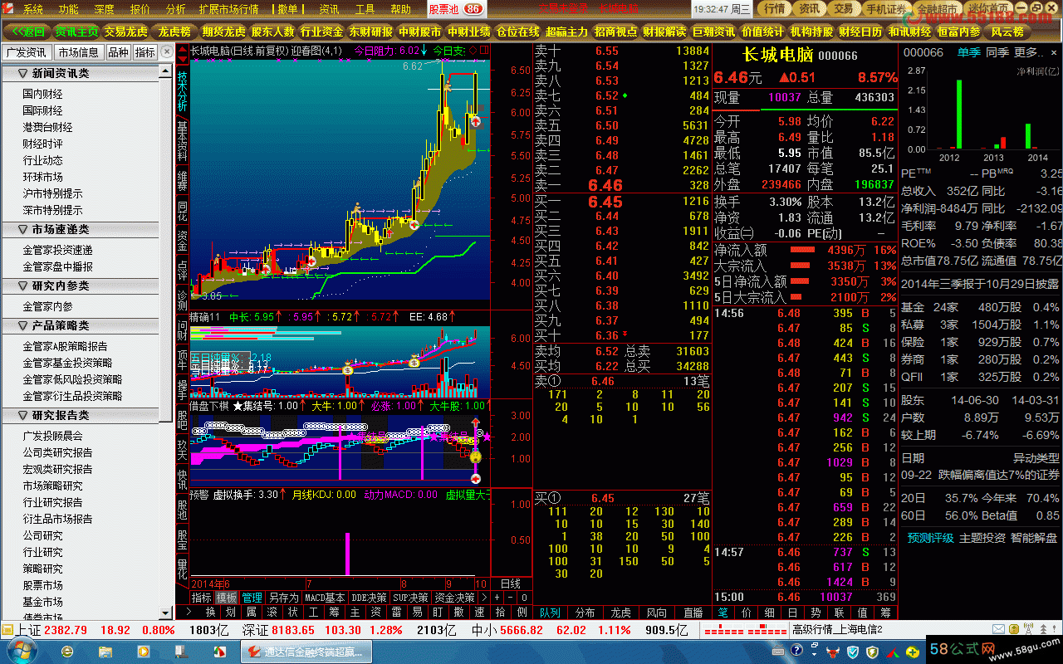
Task: Open 东财研报 in the toolbar
Action: pyautogui.click(x=371, y=32)
